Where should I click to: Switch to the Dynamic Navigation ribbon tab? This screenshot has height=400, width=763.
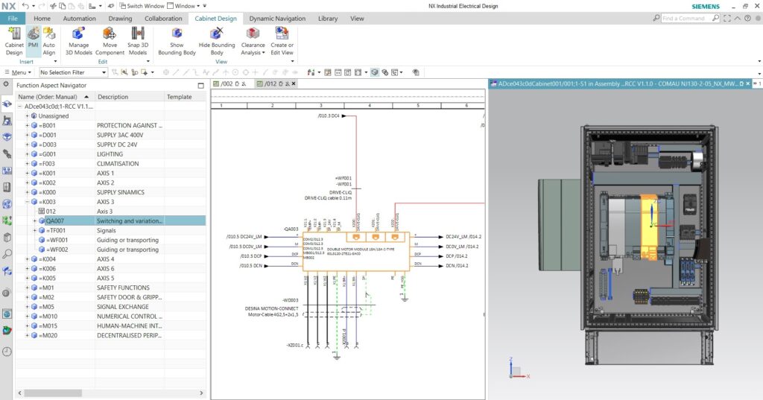click(x=277, y=19)
